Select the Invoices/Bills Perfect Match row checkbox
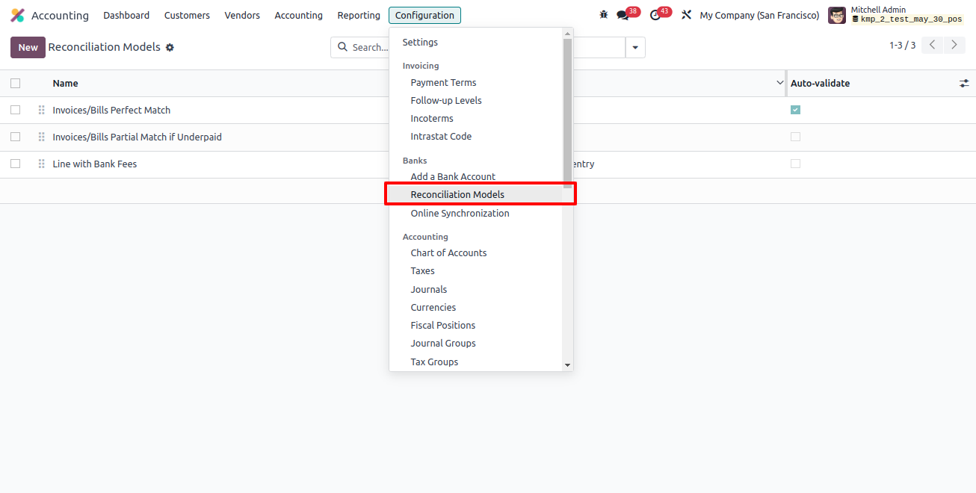The width and height of the screenshot is (976, 493). coord(15,110)
